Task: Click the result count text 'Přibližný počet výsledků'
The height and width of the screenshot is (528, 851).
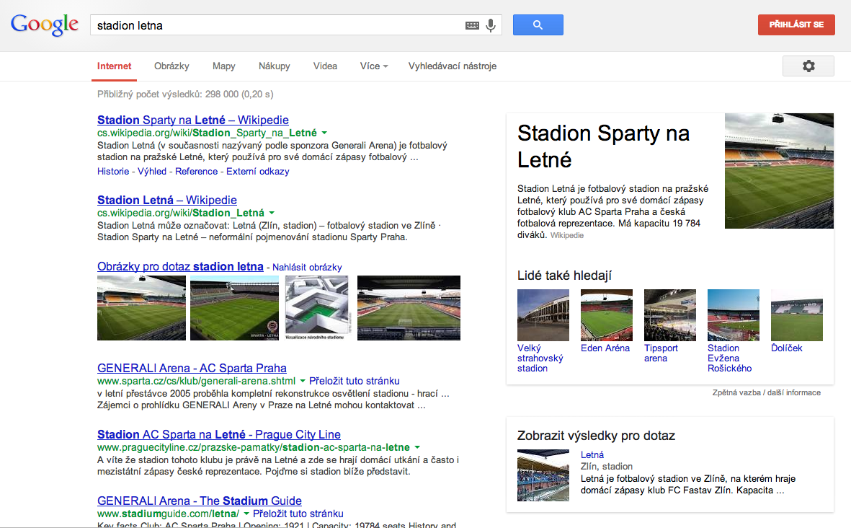Action: 185,94
